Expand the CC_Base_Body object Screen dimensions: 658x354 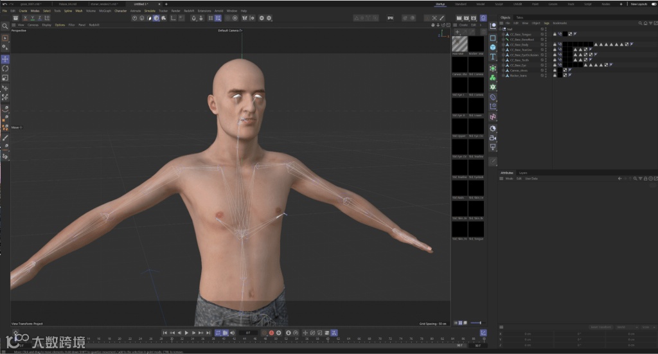click(503, 44)
